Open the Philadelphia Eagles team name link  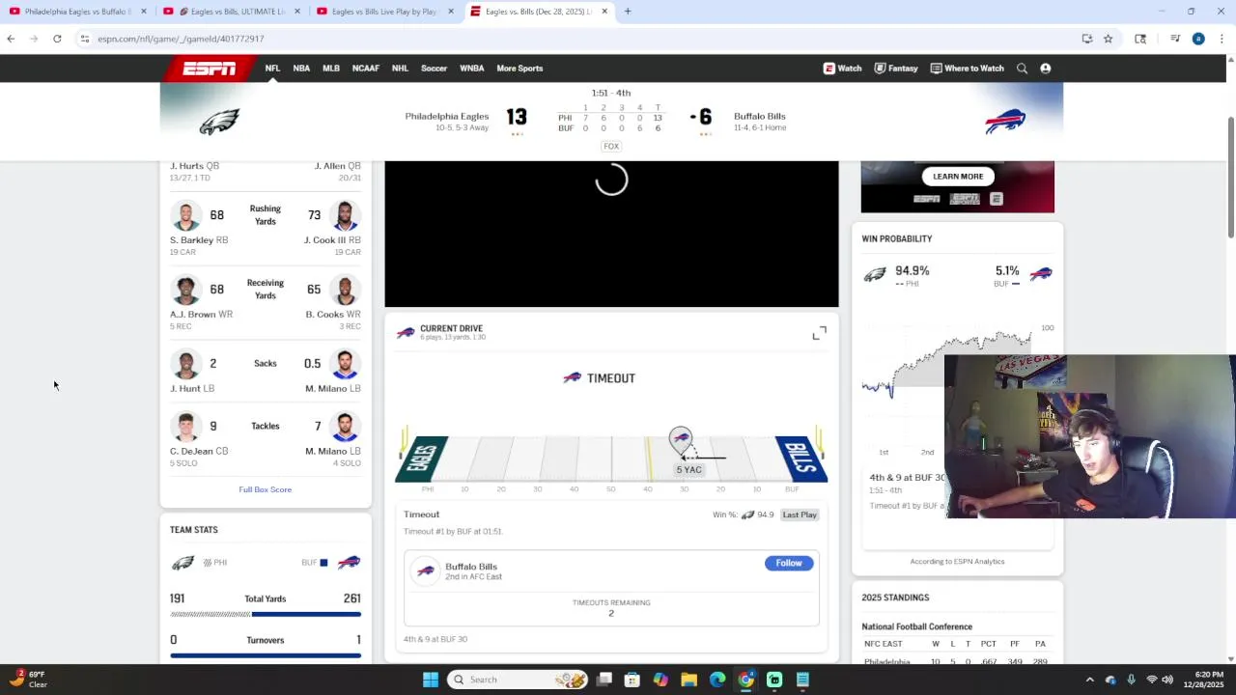pyautogui.click(x=447, y=116)
